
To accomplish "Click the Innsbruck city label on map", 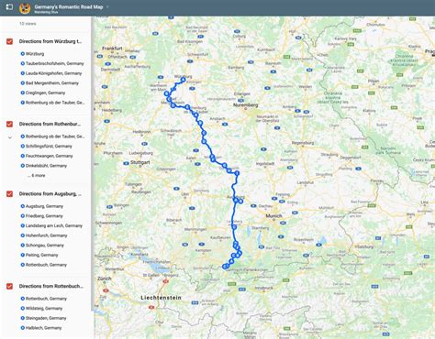I will click(263, 288).
